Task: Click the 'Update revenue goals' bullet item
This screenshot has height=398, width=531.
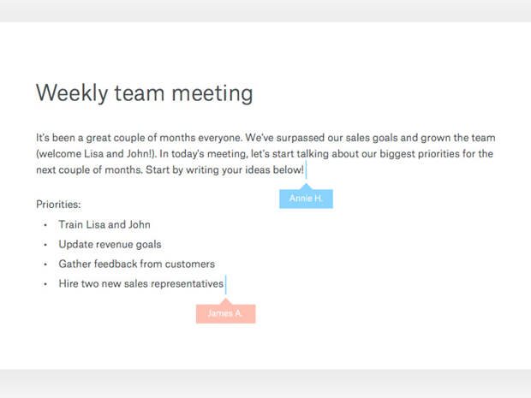Action: coord(110,244)
